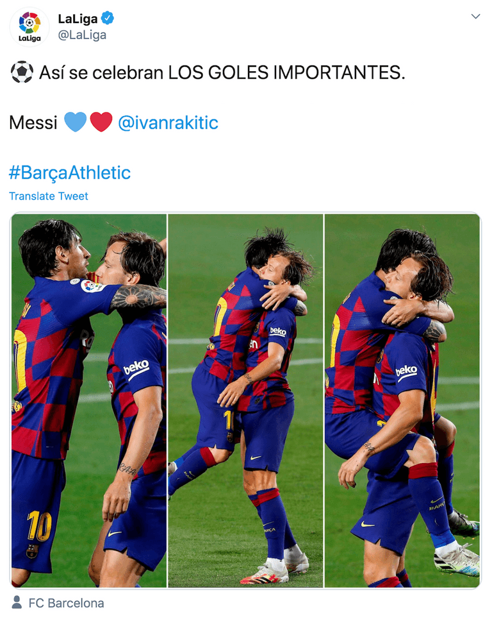Click the tweet text about goles importantes
The image size is (492, 619).
222,72
